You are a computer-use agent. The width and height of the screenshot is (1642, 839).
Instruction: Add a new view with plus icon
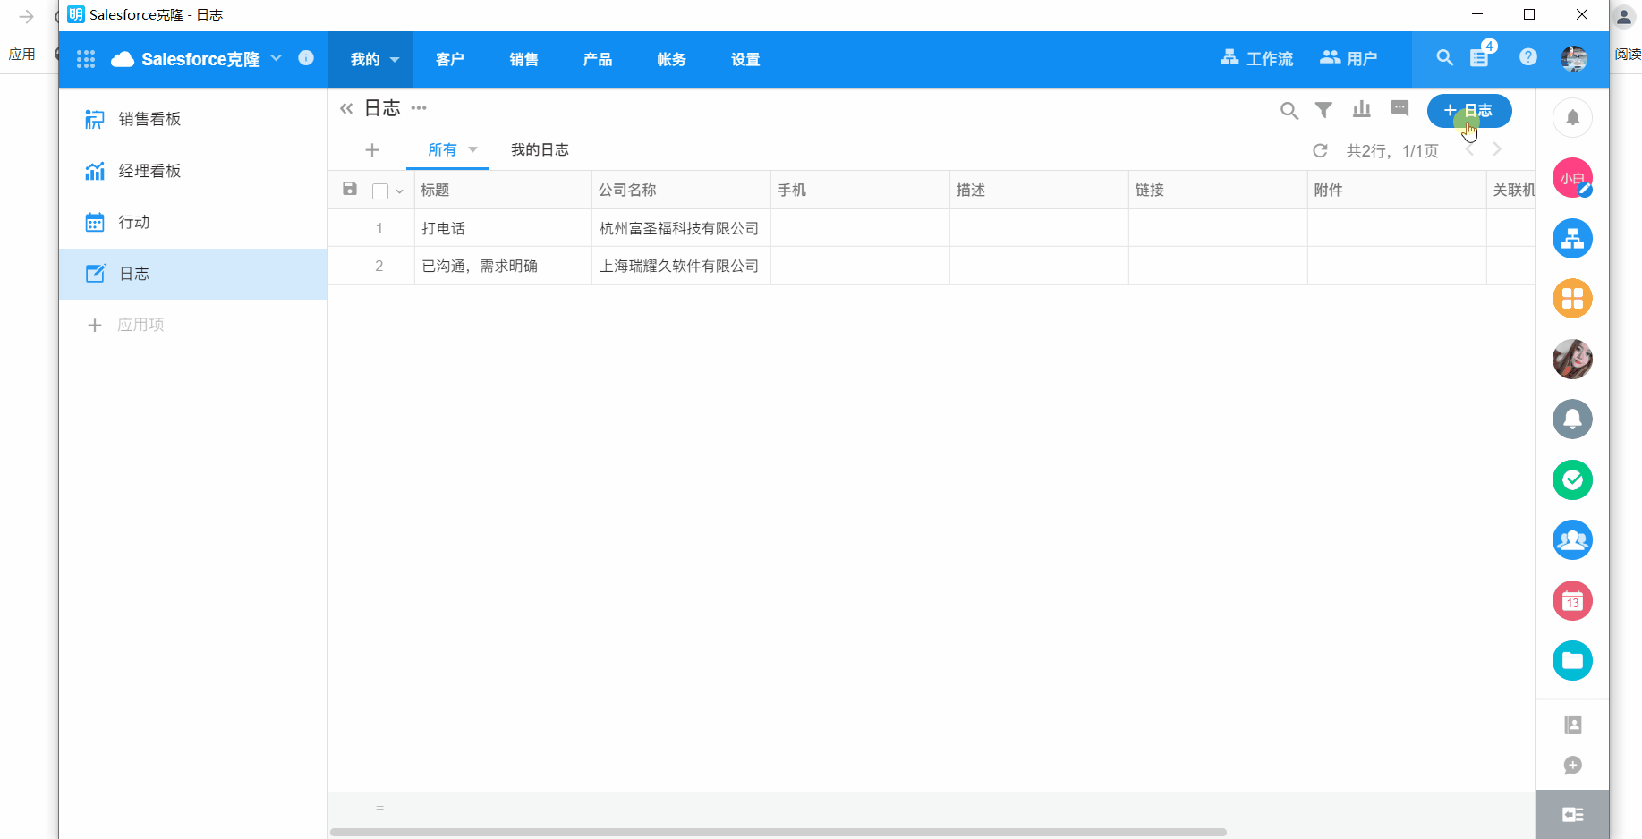click(372, 150)
